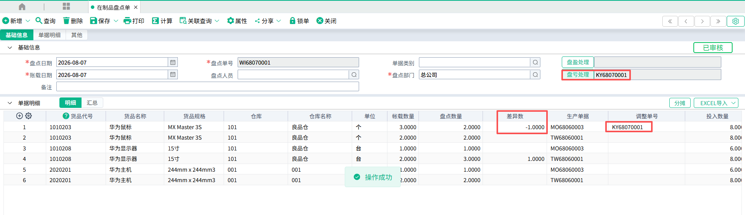Open the 单据类别 lookup search icon
Image resolution: width=745 pixels, height=215 pixels.
click(x=535, y=62)
